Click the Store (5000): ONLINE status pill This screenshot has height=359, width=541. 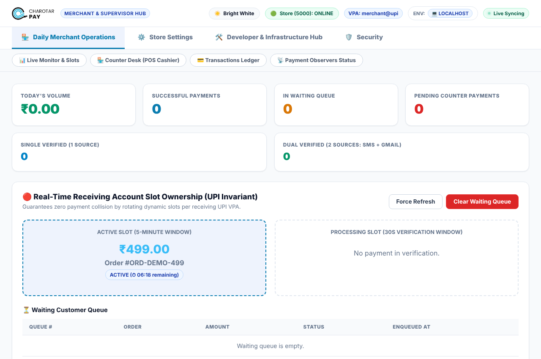point(302,14)
